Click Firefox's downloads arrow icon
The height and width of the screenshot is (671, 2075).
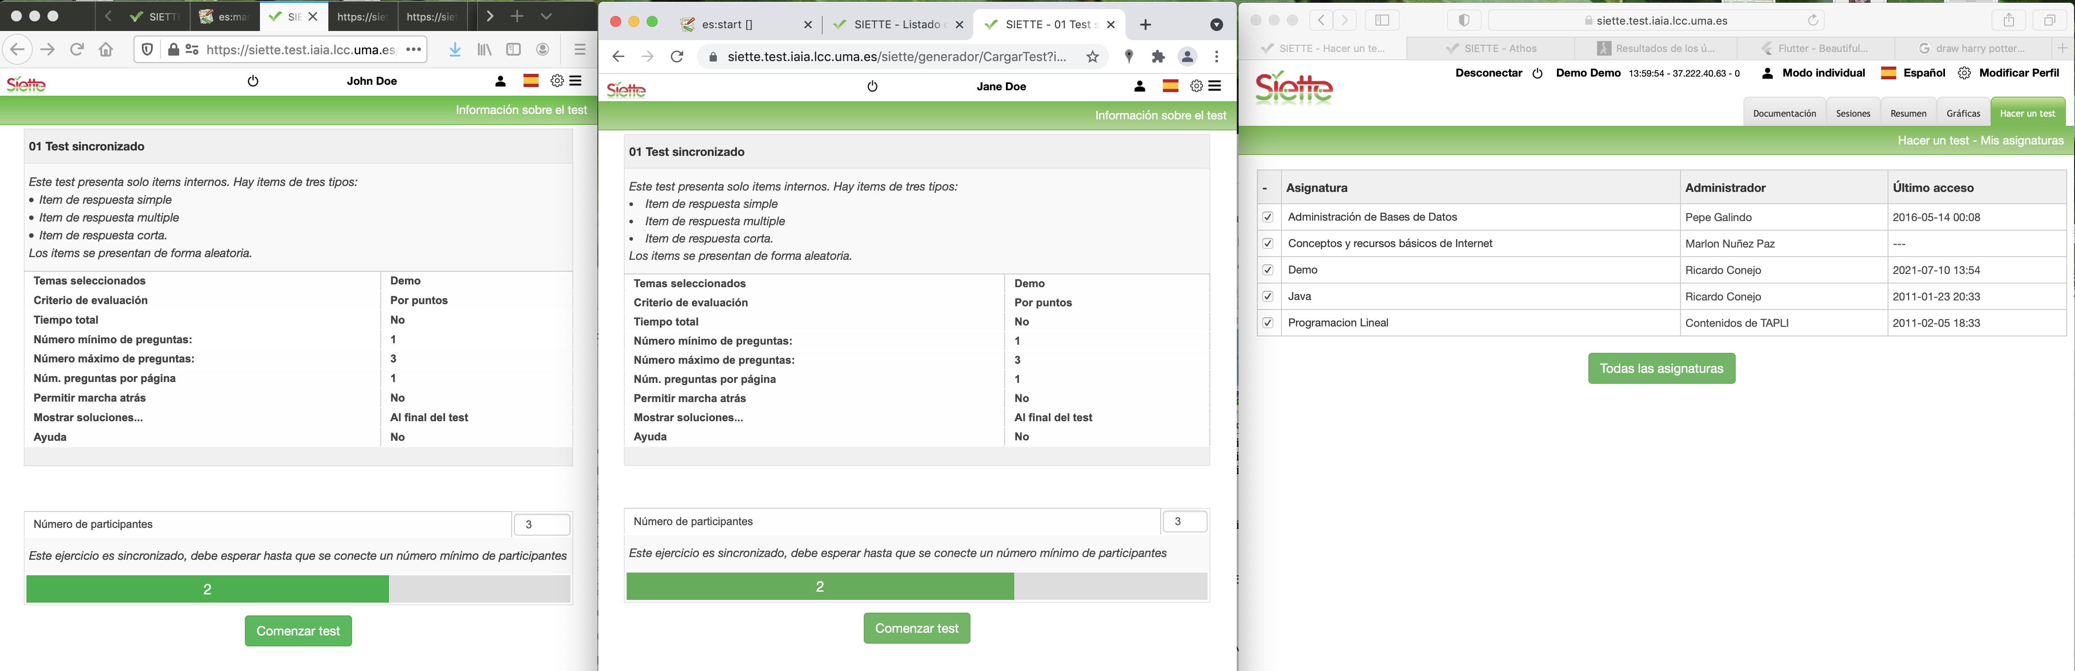455,50
